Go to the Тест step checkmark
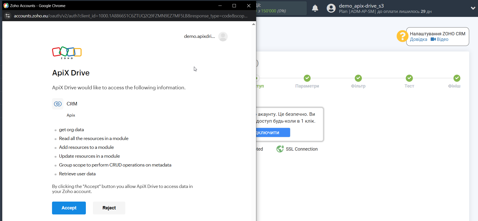The height and width of the screenshot is (221, 478). pos(409,78)
